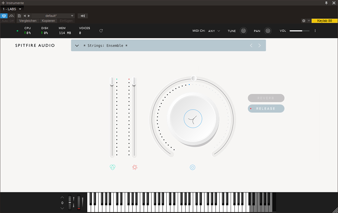Click the expression slider handle
338x213 pixels.
112,81
